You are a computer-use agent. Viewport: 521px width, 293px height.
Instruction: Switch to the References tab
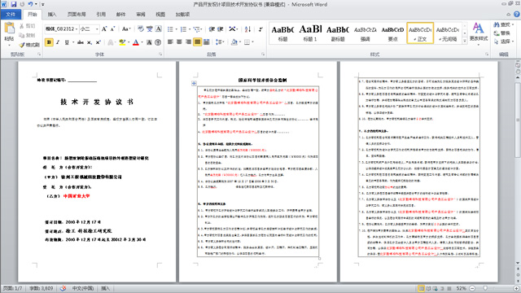101,15
